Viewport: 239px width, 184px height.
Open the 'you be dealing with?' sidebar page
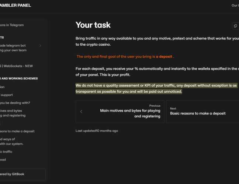coord(15,103)
